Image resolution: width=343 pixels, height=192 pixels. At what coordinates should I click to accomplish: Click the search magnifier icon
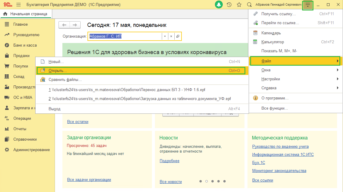click(x=249, y=4)
